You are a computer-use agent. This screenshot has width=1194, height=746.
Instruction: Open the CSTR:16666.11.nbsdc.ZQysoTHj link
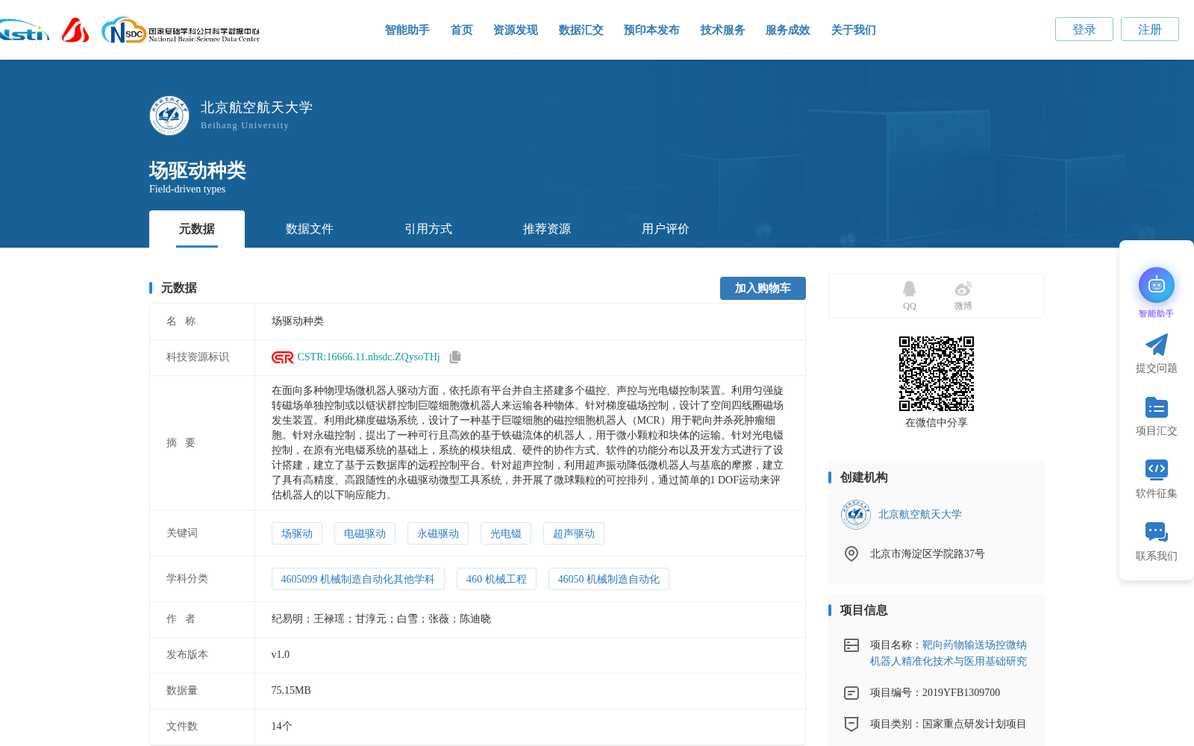pos(369,357)
